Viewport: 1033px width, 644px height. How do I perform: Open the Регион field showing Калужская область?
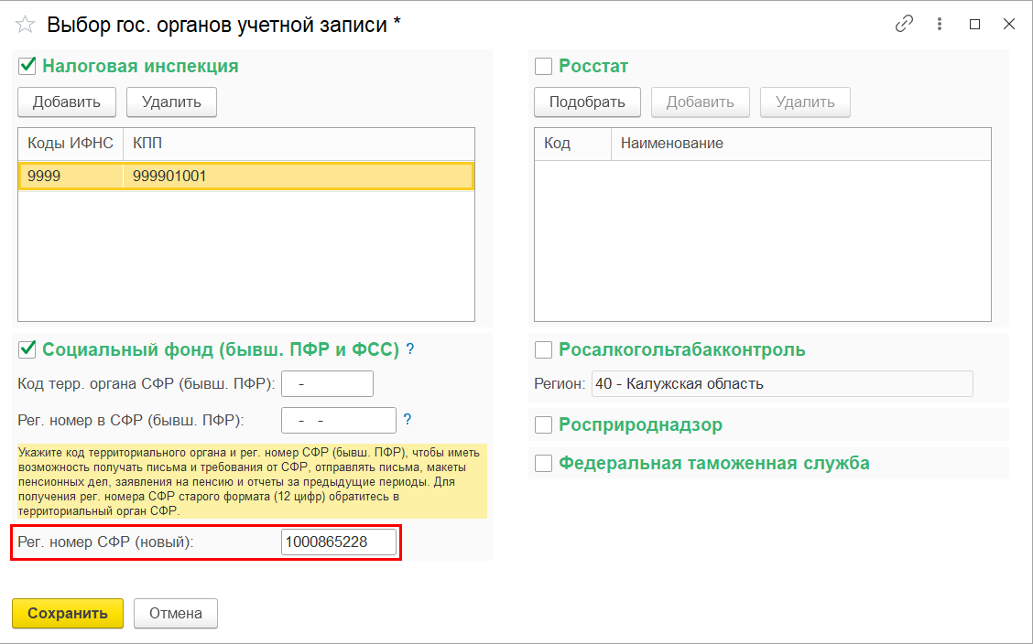pyautogui.click(x=782, y=383)
